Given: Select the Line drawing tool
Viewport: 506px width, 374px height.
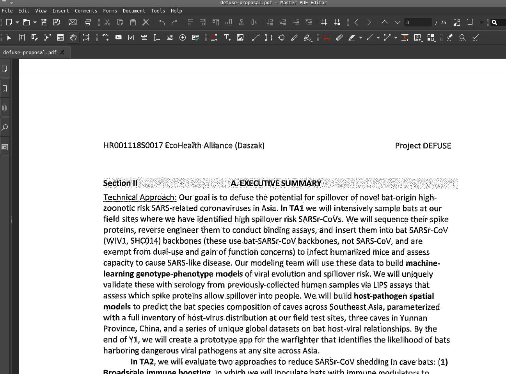Looking at the screenshot, I should [x=256, y=37].
